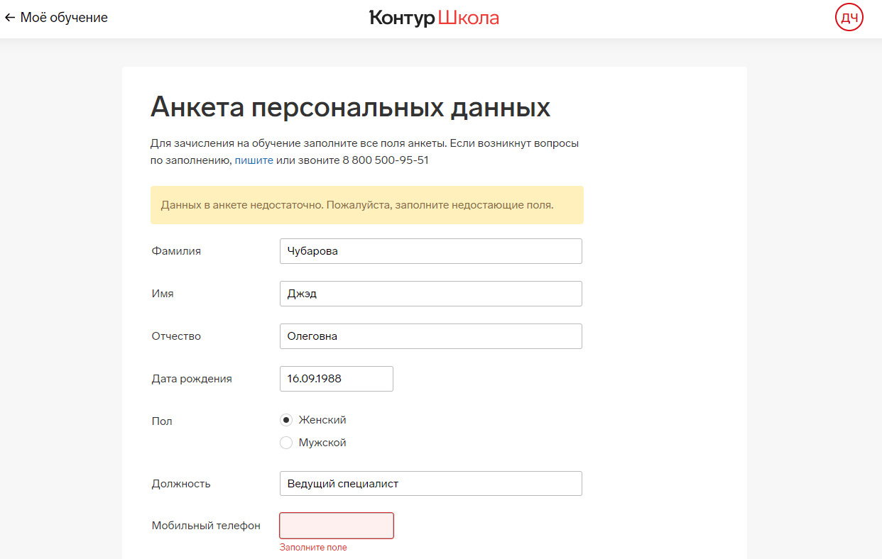
Task: Click into the Имя input field
Action: [x=430, y=294]
